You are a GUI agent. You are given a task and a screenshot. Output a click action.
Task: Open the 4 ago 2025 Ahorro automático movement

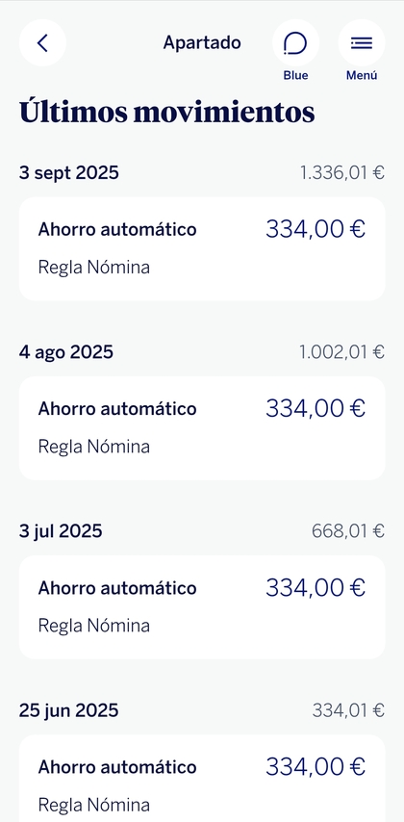point(202,427)
